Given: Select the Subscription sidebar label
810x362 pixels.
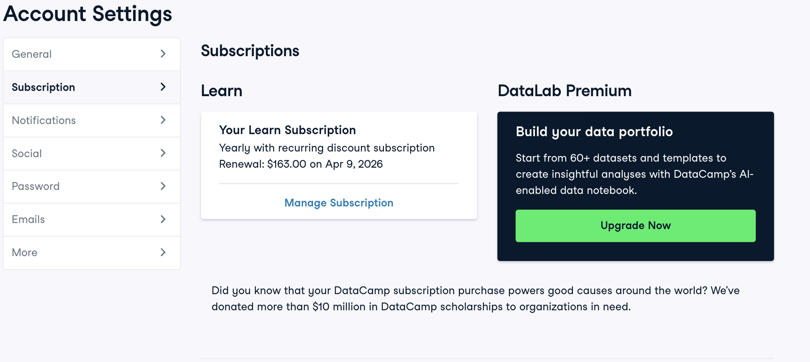Looking at the screenshot, I should click(x=43, y=87).
